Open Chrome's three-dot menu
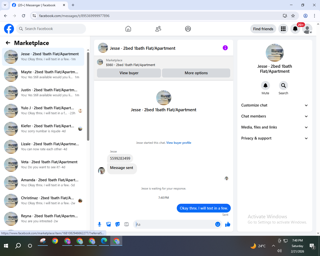 314,16
